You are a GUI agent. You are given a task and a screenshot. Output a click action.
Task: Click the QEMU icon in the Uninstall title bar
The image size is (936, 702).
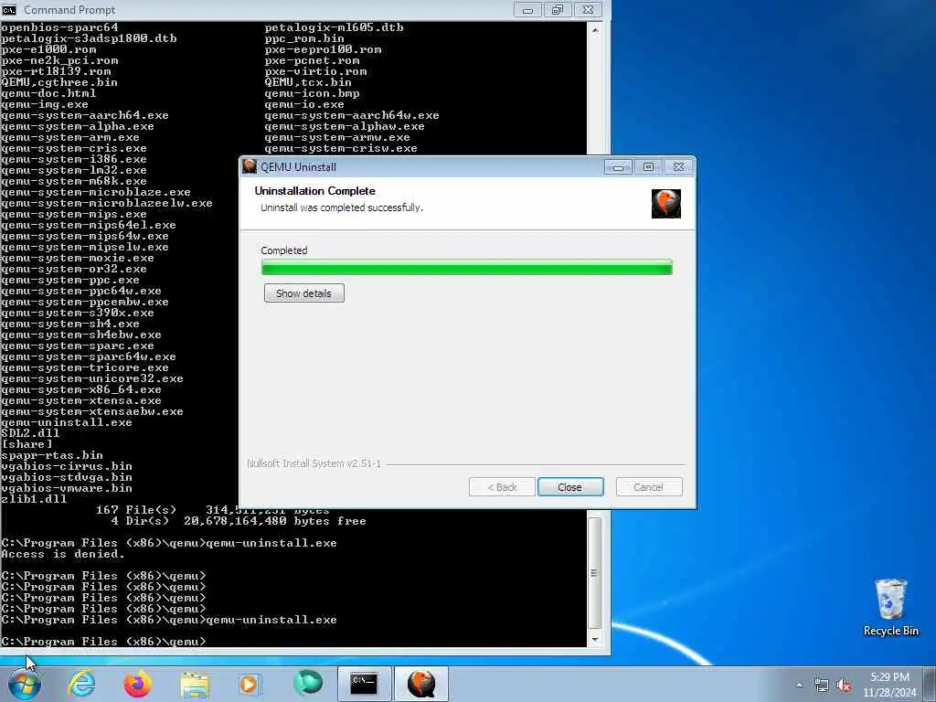click(x=250, y=166)
